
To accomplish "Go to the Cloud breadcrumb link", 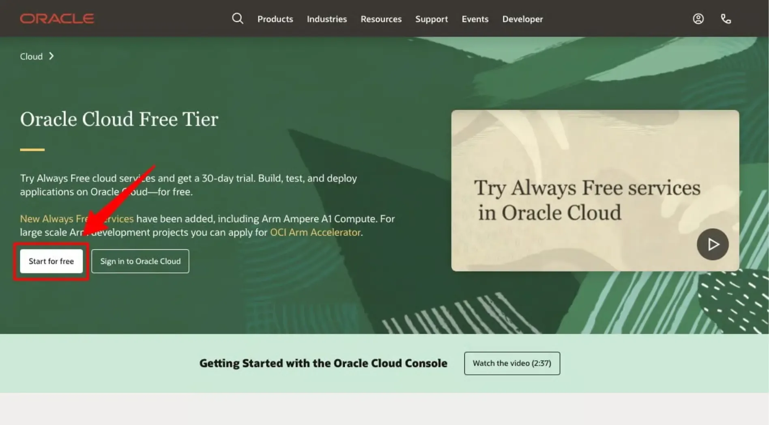I will tap(31, 56).
